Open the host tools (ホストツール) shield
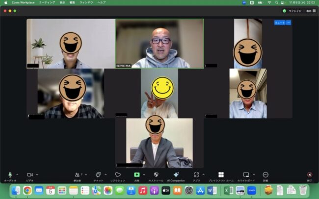 pyautogui.click(x=156, y=175)
